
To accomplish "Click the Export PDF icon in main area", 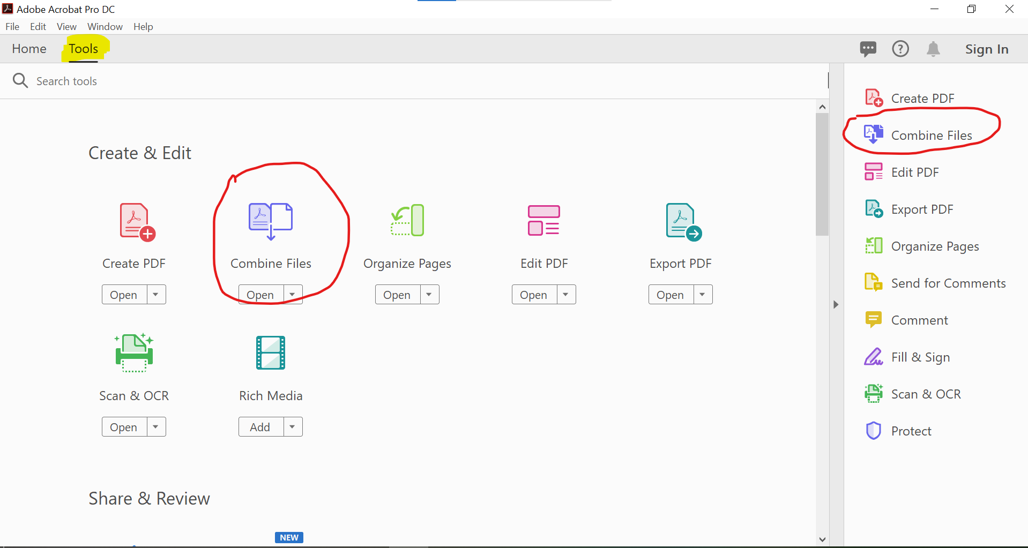I will coord(683,222).
